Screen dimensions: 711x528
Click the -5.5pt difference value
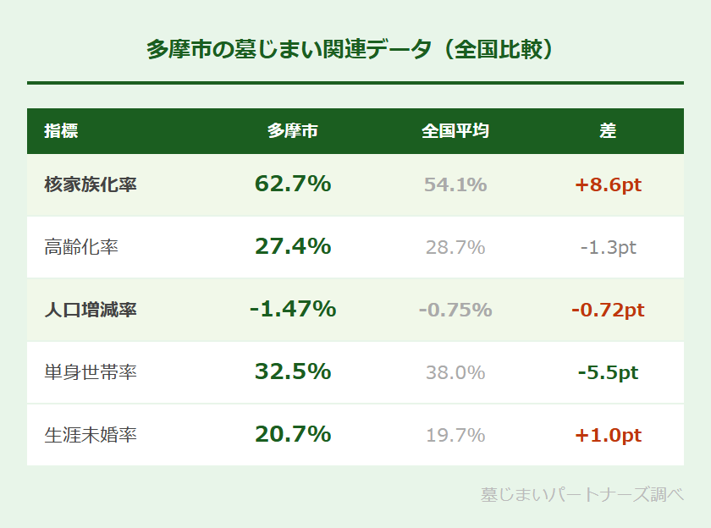tap(608, 372)
